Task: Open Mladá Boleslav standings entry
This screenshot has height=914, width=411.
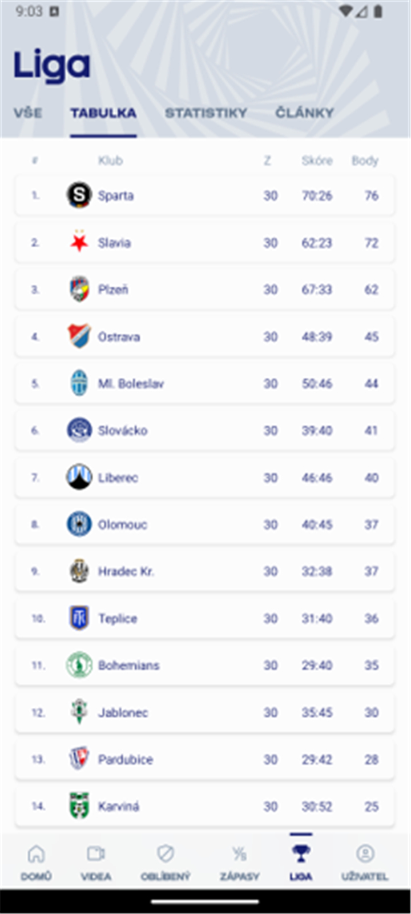Action: point(205,383)
